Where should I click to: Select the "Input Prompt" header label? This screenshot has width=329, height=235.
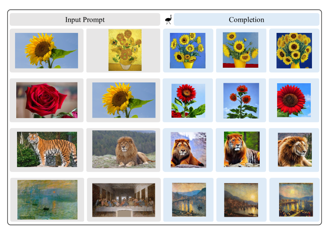click(85, 20)
